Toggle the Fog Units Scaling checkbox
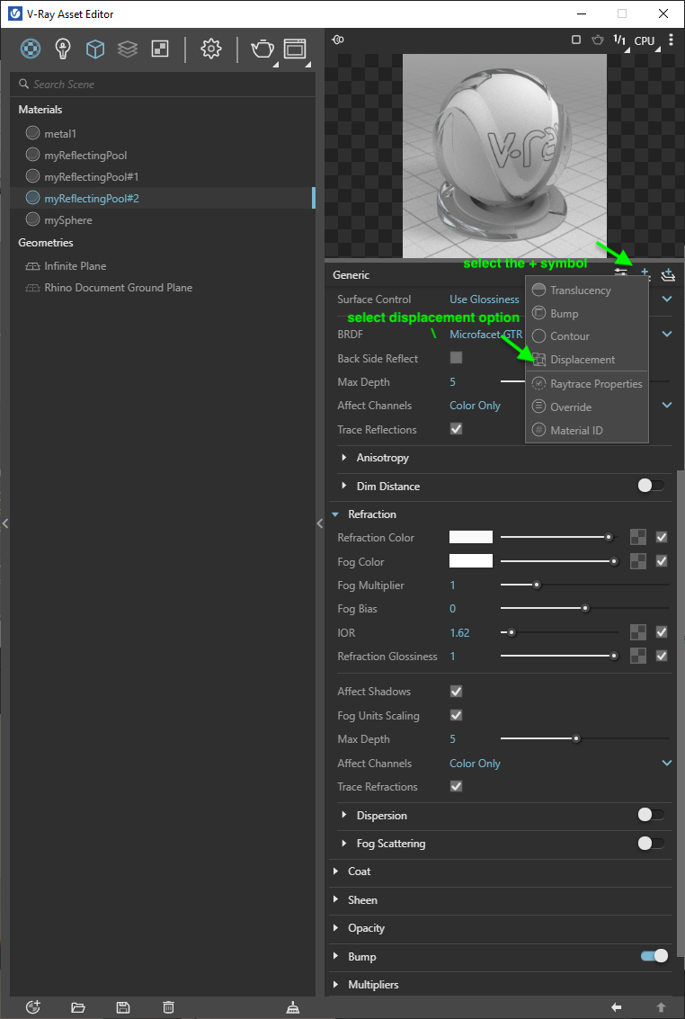Screen dimensions: 685x1019 457,716
